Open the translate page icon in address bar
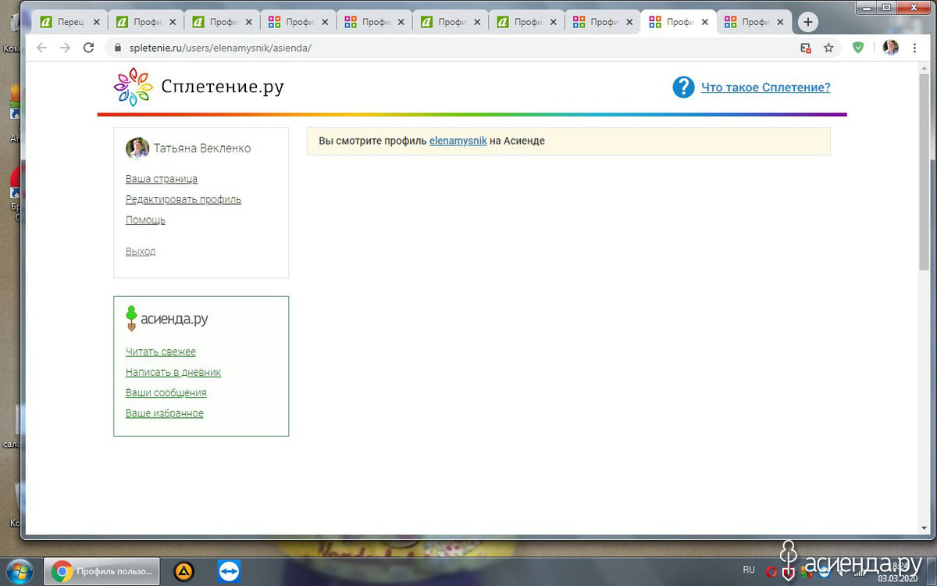 (806, 48)
